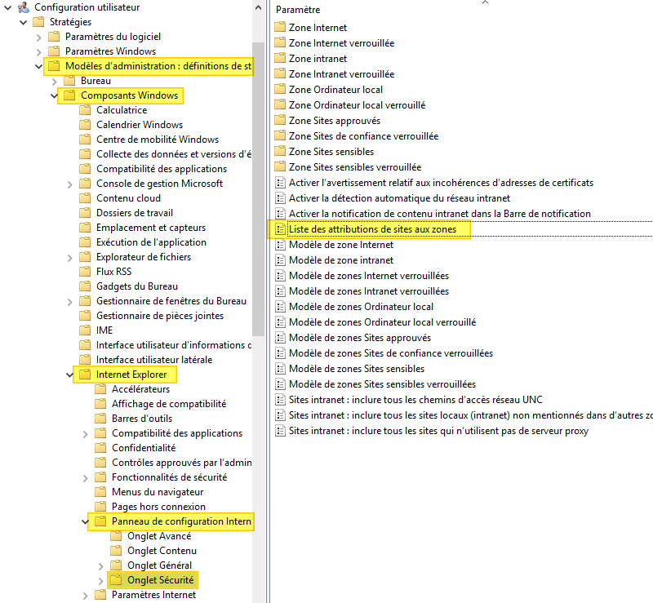
Task: Click the Zone Sites approuvés folder icon
Action: [x=280, y=120]
